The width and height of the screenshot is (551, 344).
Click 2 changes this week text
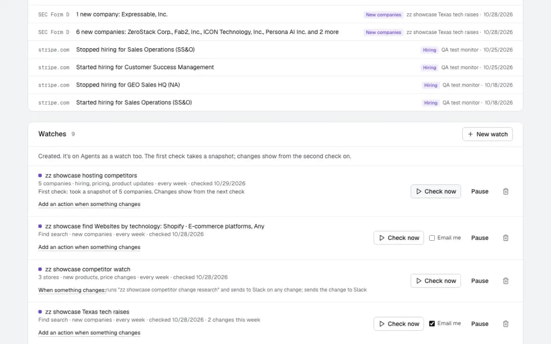(x=234, y=320)
